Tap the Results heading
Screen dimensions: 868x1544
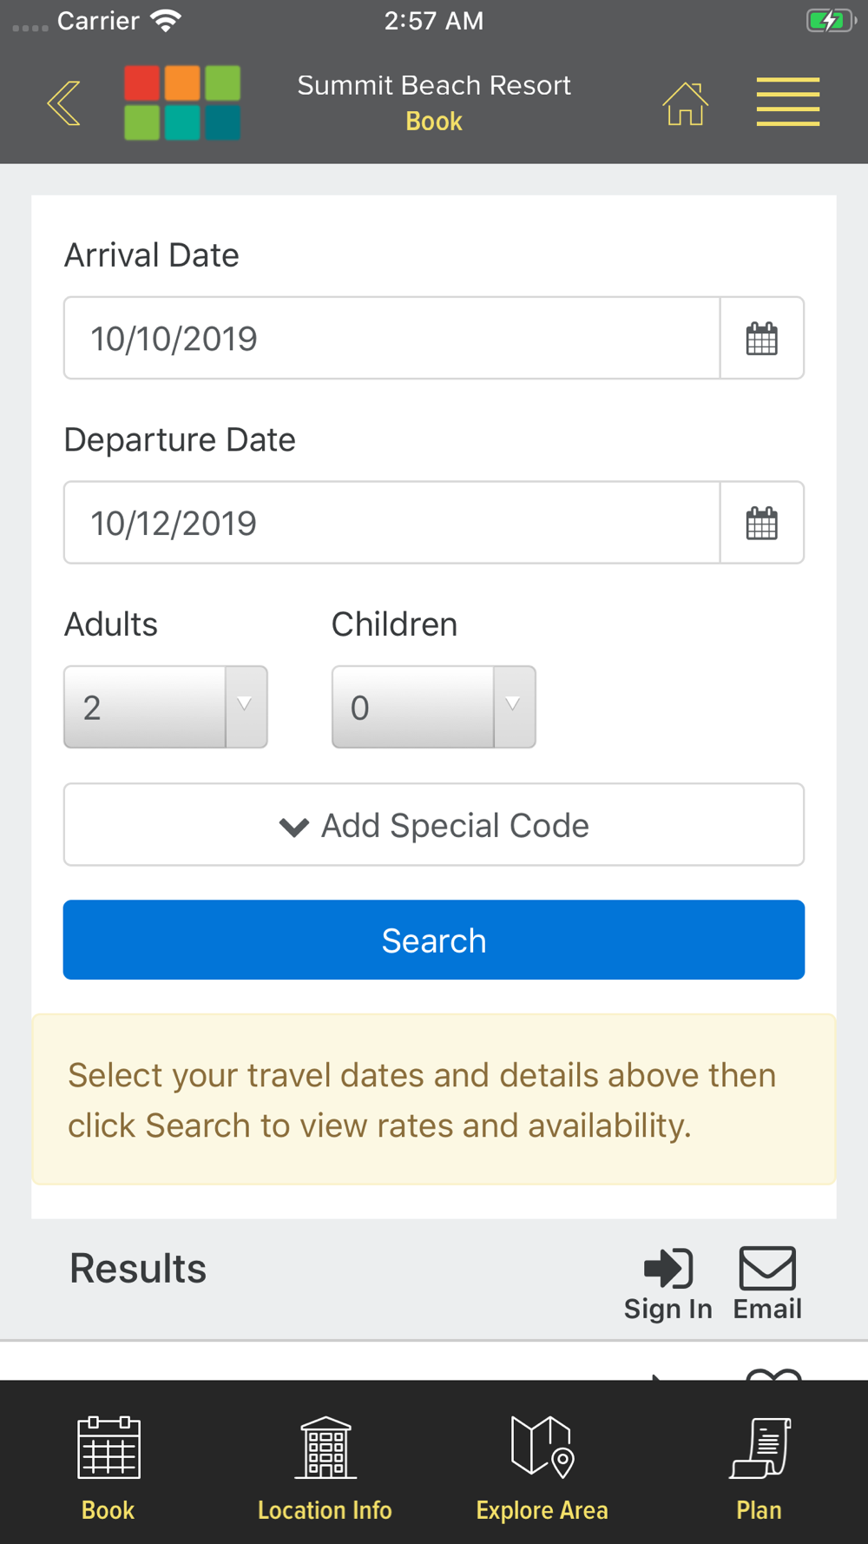[x=138, y=1268]
